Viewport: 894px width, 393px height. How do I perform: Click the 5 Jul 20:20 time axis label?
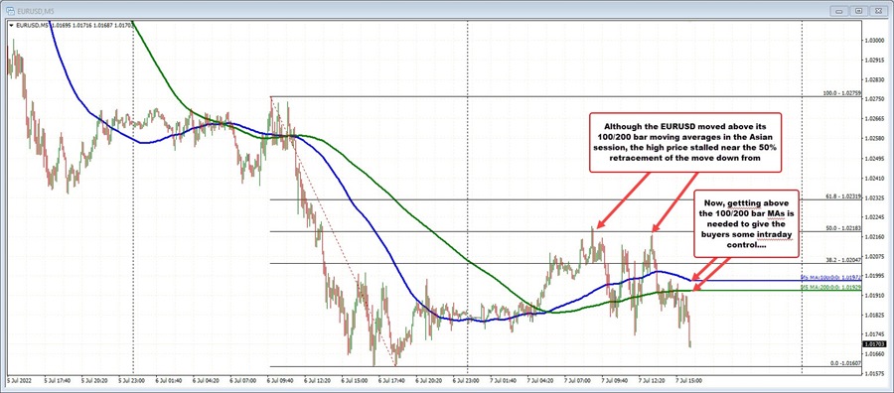pyautogui.click(x=95, y=379)
